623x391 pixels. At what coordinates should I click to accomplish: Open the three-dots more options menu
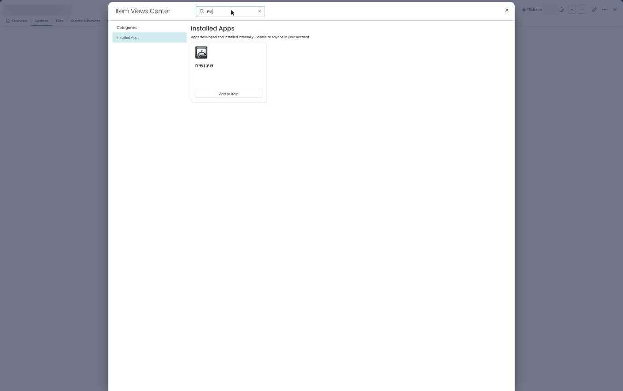tap(604, 10)
